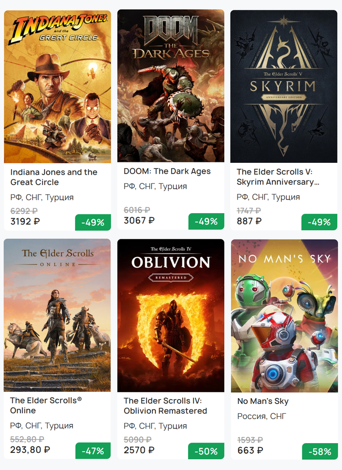The width and height of the screenshot is (342, 470).
Task: Click the 663 ₽ price of No Man's Sky
Action: (251, 450)
